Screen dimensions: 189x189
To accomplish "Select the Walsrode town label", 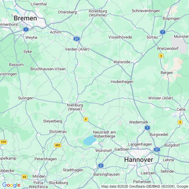I will click(122, 62).
